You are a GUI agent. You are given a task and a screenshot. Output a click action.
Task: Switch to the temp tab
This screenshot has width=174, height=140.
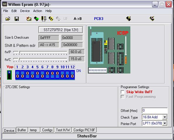pos(33,130)
